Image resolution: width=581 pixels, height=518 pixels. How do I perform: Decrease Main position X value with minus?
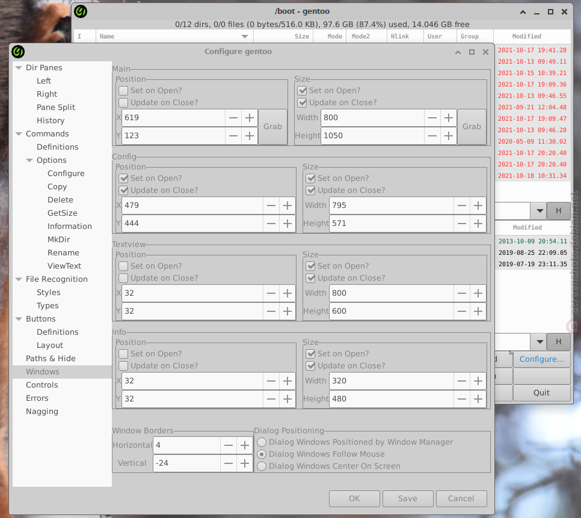pyautogui.click(x=233, y=118)
